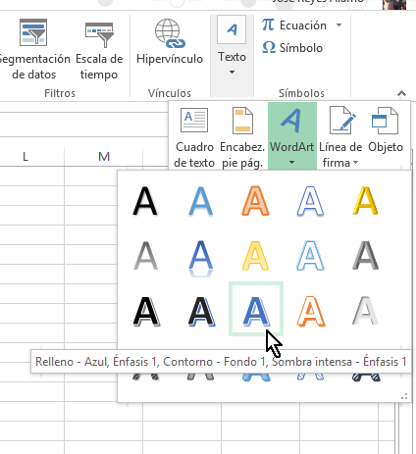
Task: Choose white fill blue outline WordArt style
Action: click(310, 201)
